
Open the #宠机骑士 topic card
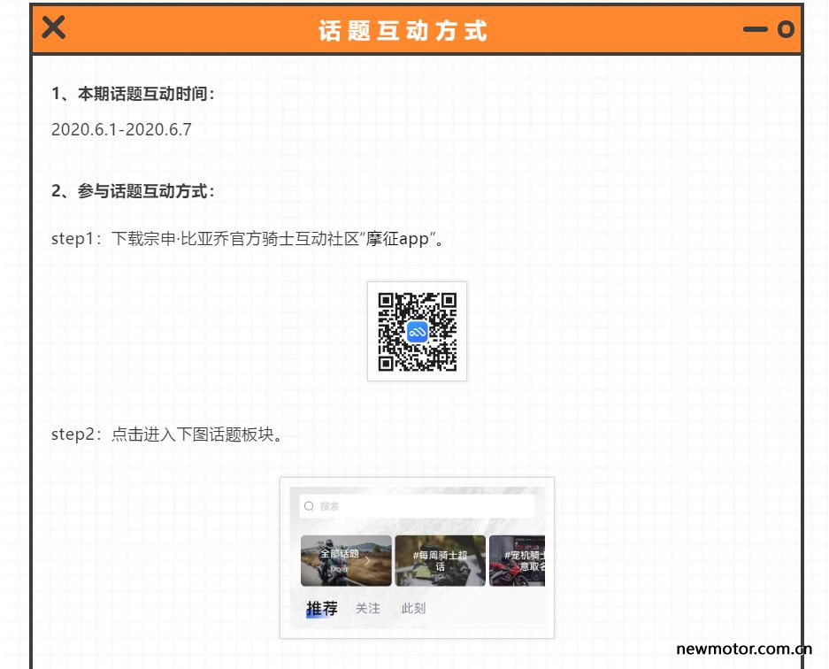(x=517, y=560)
